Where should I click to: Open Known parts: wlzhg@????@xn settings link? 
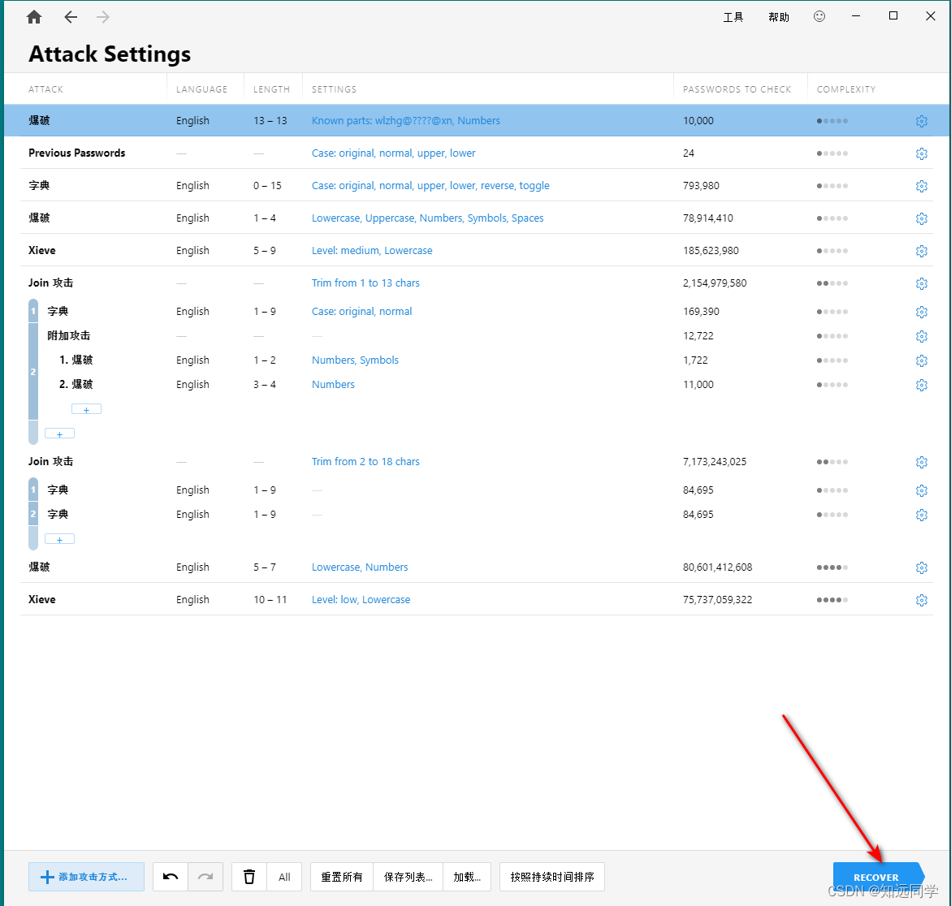tap(406, 121)
